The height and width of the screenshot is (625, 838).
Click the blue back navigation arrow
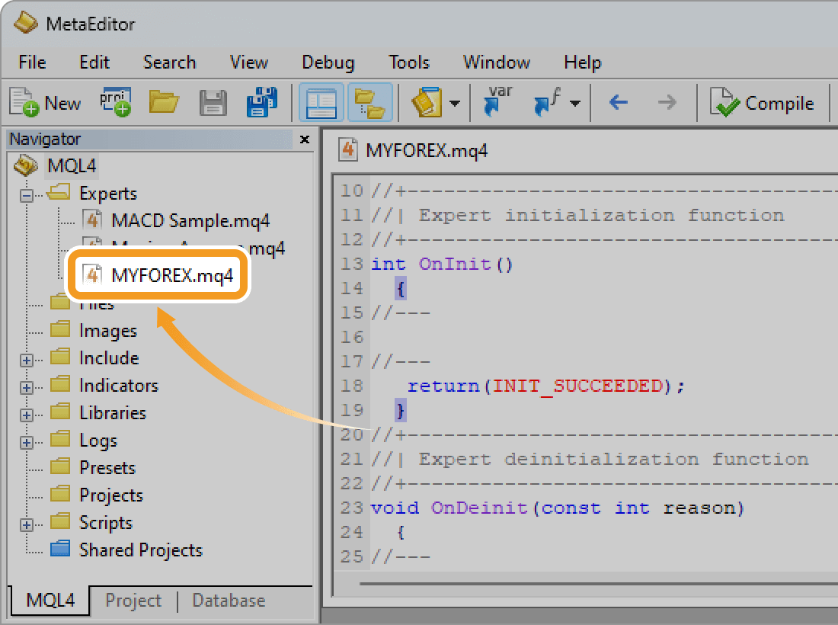tap(618, 103)
